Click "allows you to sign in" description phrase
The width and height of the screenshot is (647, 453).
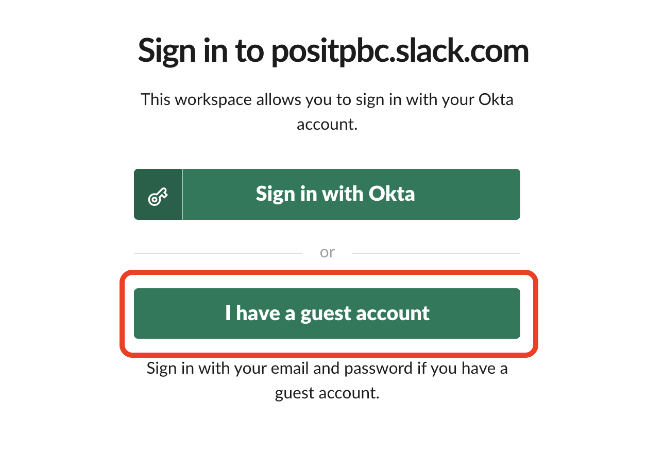310,99
